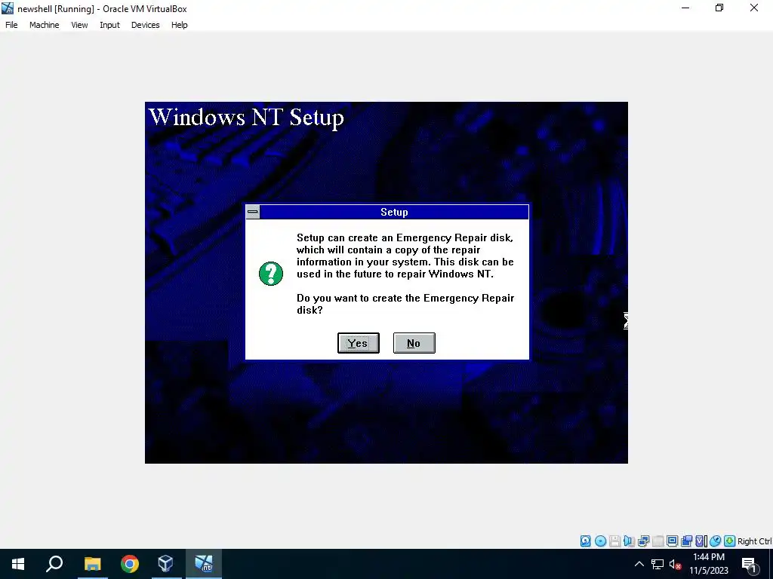Screen dimensions: 773x579
Task: Click the Setup dialog title bar
Action: point(394,212)
